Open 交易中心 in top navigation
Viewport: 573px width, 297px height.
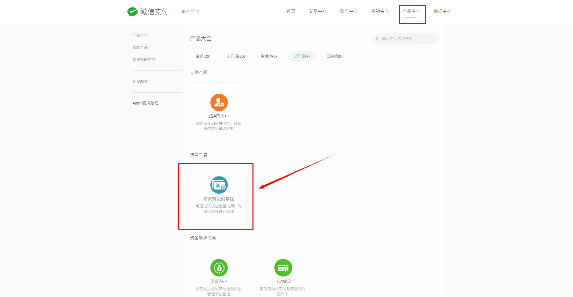317,11
